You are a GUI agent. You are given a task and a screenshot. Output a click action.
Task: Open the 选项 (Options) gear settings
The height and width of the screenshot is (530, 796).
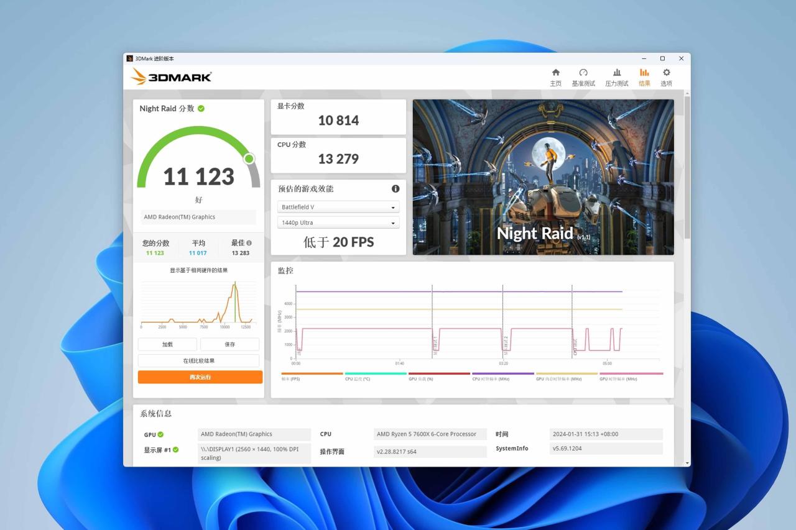click(666, 77)
